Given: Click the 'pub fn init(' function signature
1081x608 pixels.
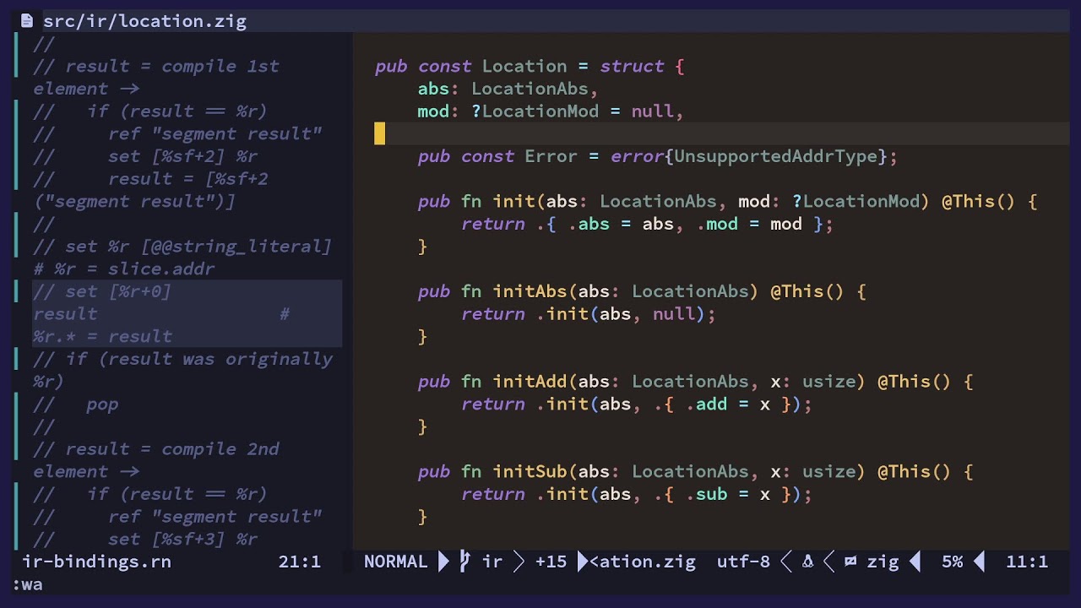Looking at the screenshot, I should click(727, 201).
